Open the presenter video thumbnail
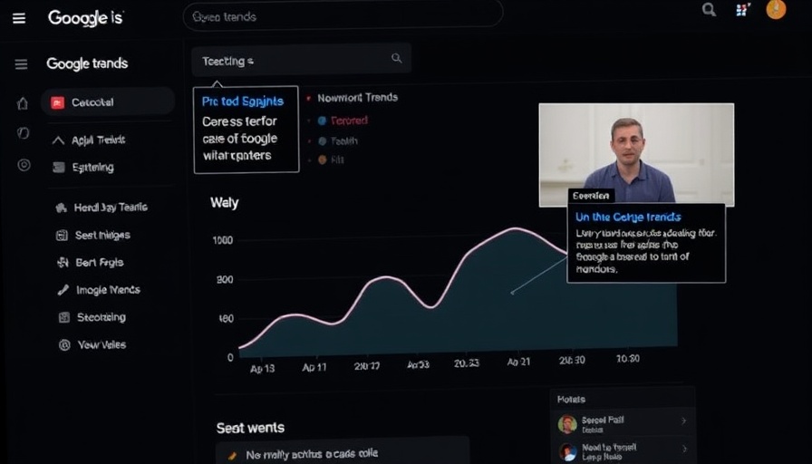812x464 pixels. (636, 155)
